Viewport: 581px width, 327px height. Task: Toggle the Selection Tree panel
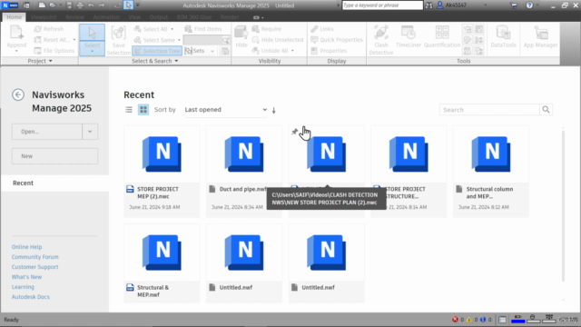pos(157,51)
